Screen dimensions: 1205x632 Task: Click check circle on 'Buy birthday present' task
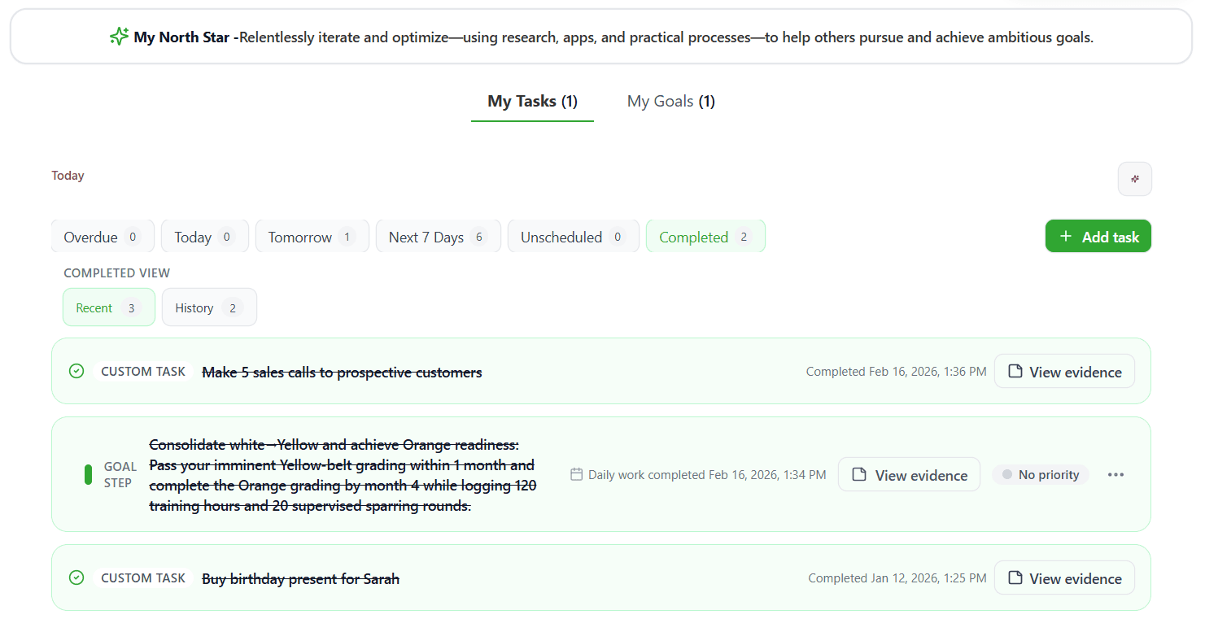(x=76, y=578)
